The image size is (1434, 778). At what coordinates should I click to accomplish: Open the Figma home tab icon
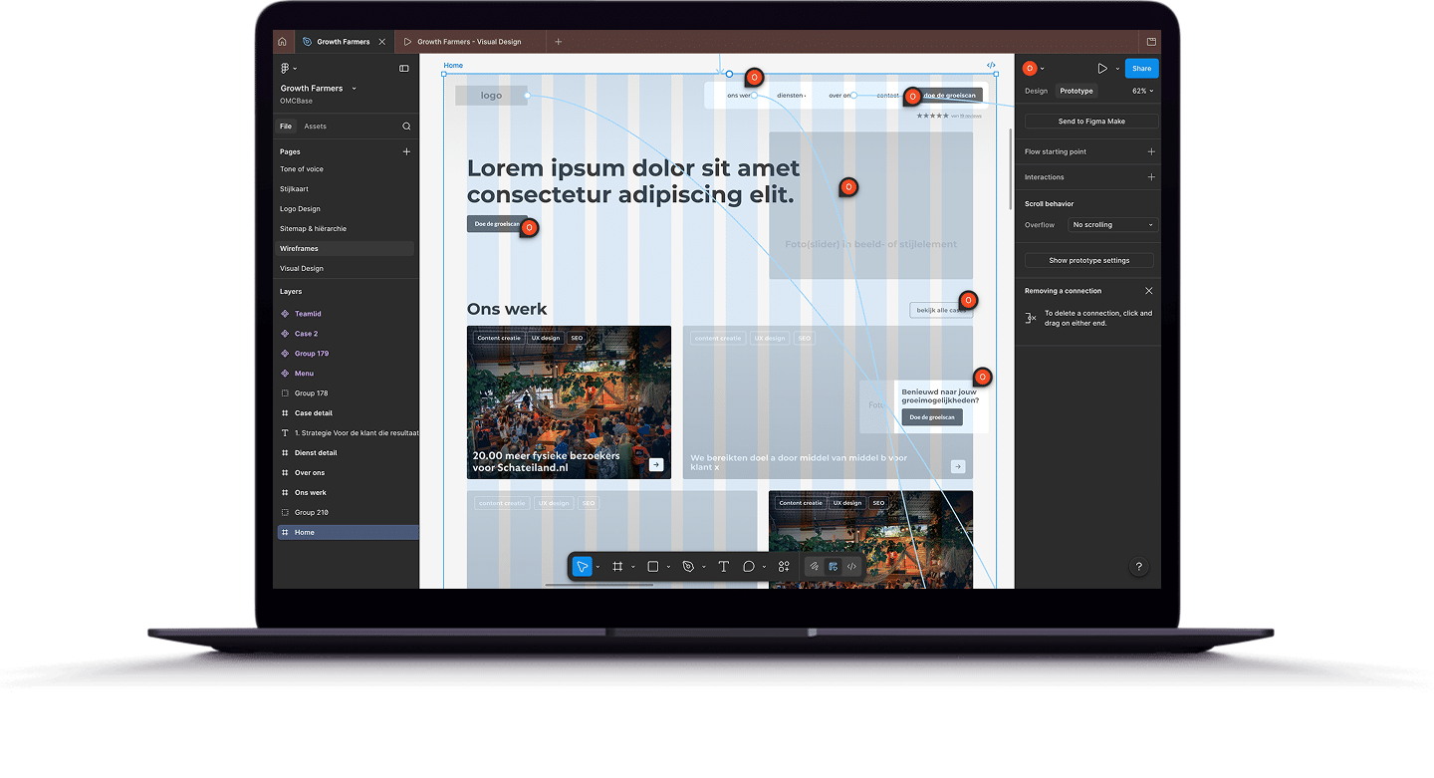(x=282, y=42)
